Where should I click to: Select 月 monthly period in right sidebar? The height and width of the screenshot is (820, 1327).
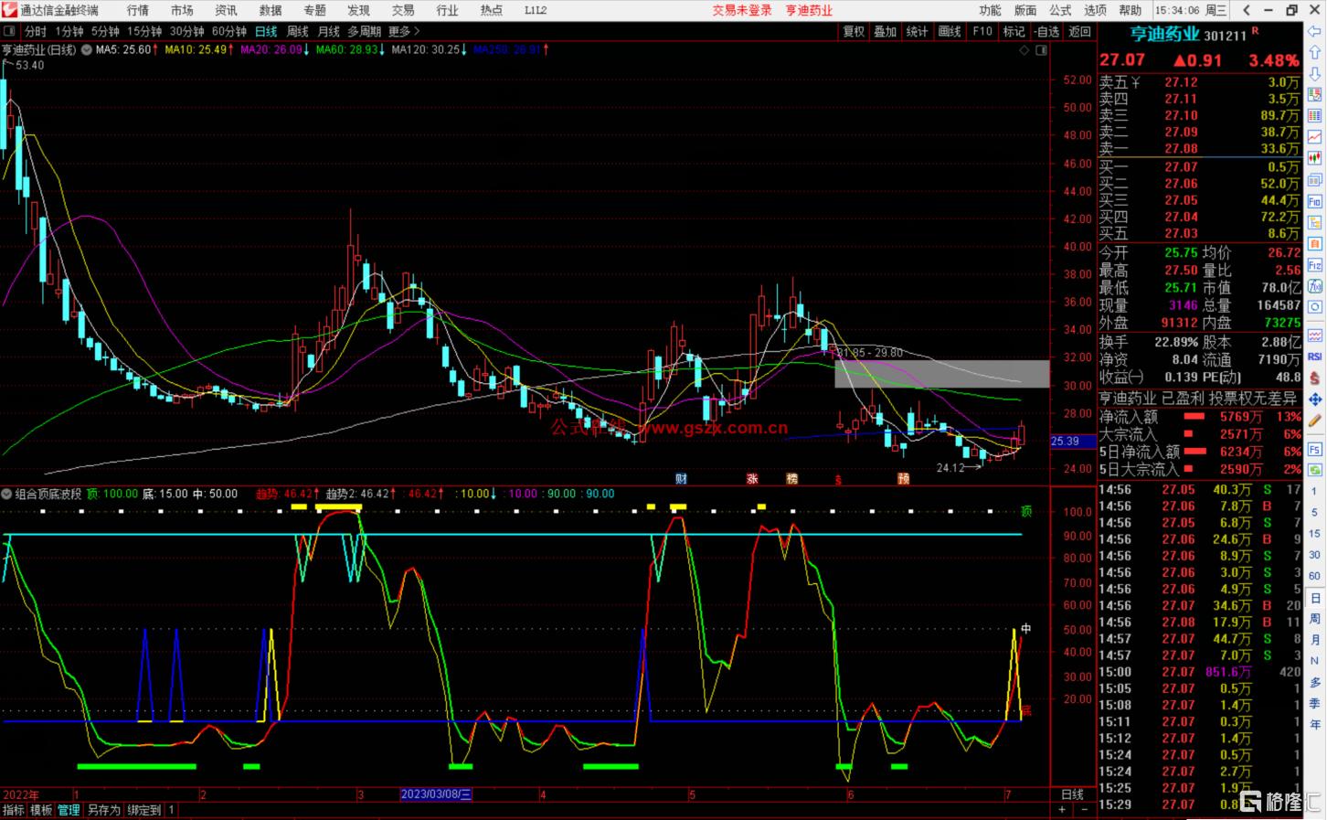click(1314, 639)
